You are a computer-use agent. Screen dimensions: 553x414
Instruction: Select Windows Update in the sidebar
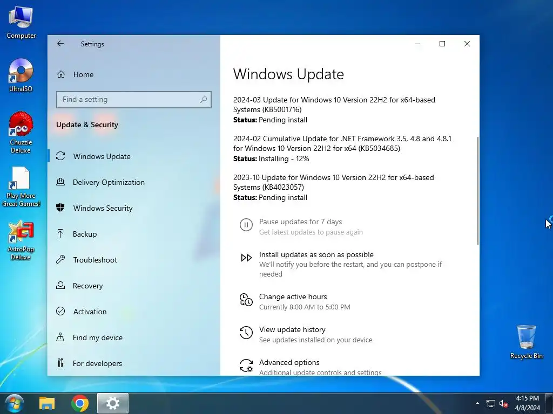point(134,156)
